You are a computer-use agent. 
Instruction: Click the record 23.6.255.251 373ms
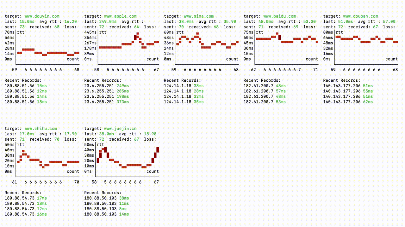107,102
